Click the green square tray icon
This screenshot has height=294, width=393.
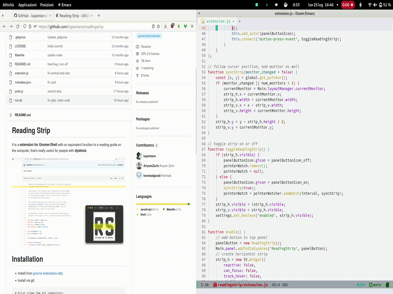257,5
